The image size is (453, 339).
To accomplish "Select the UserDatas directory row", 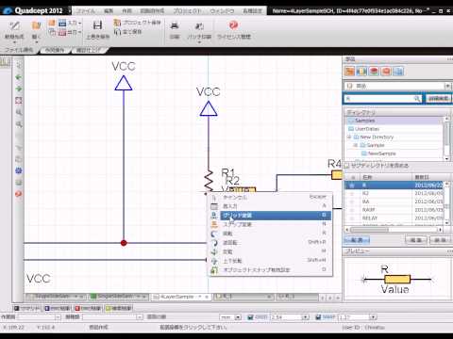I will (394, 129).
